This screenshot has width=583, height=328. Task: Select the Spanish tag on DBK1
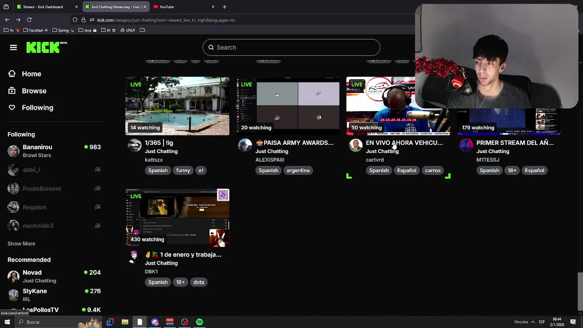click(158, 282)
